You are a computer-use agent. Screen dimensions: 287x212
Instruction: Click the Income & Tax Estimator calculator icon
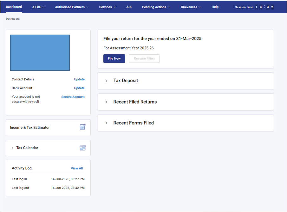point(82,127)
